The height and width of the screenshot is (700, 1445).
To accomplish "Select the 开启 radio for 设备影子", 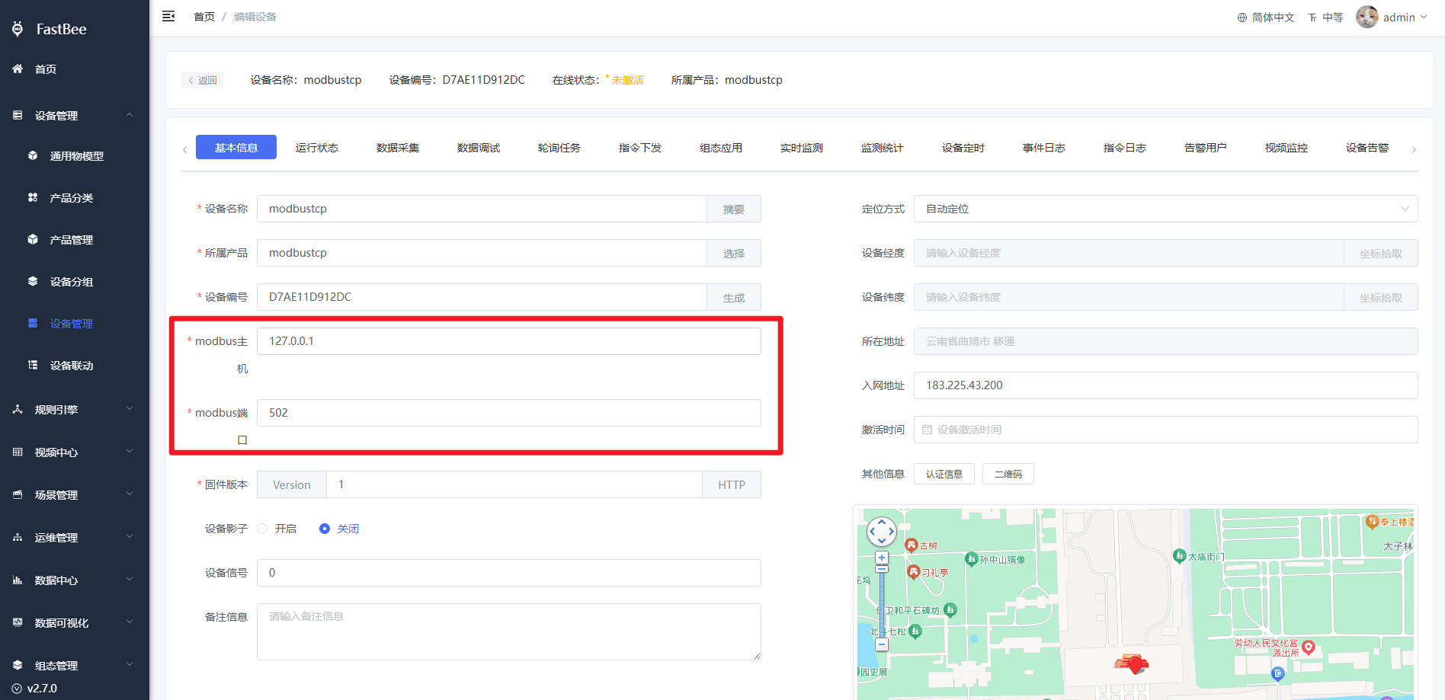I will pyautogui.click(x=262, y=529).
